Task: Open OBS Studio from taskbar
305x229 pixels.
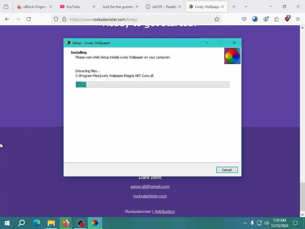Action: [x=80, y=223]
